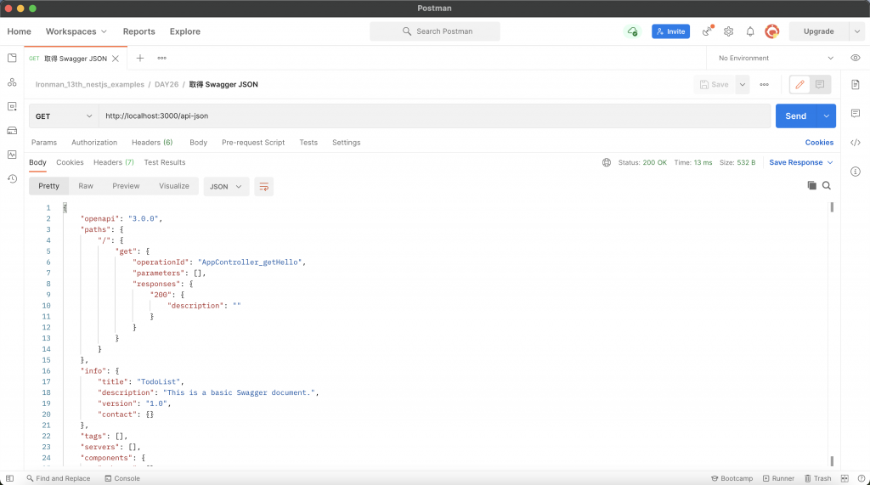870x485 pixels.
Task: Open the environment quick look eye
Action: click(855, 58)
